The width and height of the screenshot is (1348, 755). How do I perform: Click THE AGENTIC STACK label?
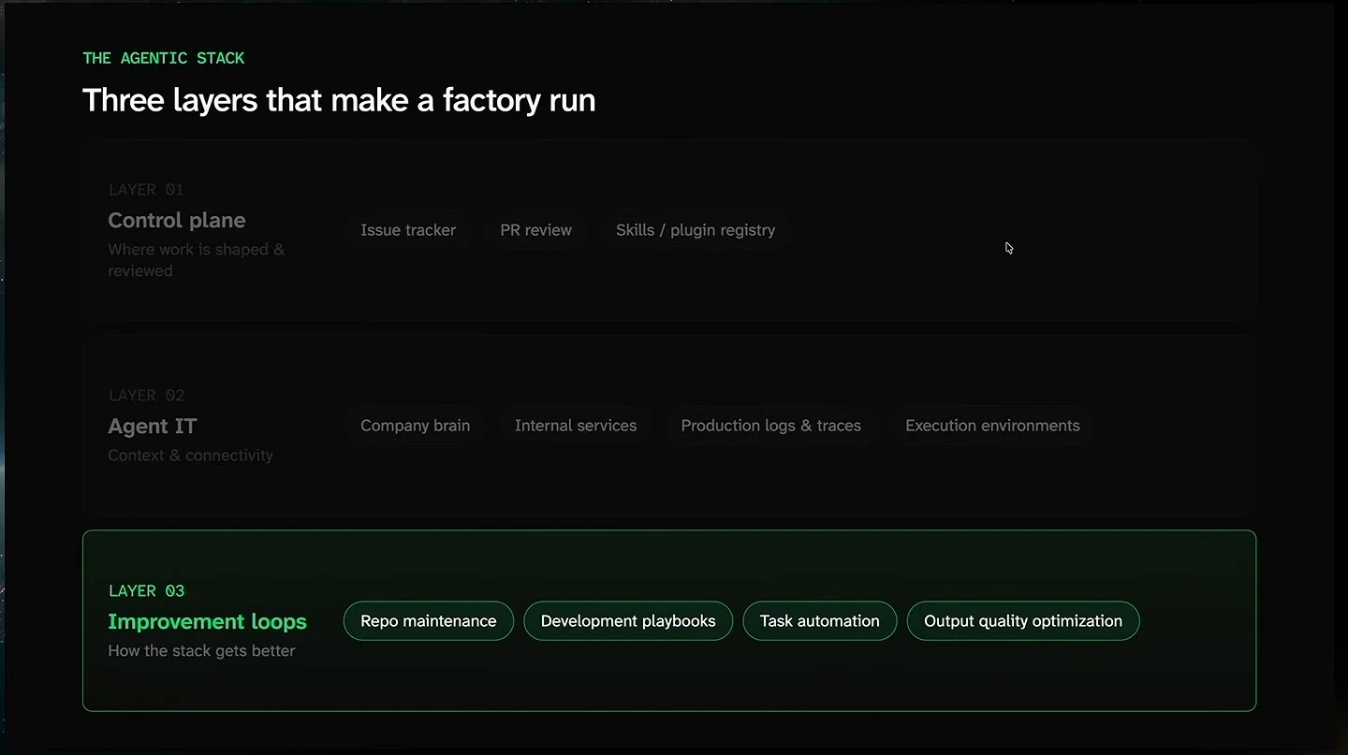click(x=164, y=58)
